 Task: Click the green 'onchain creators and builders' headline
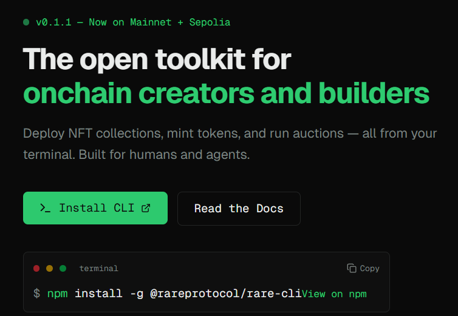point(226,93)
